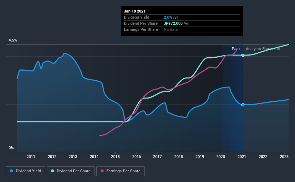
Task: Click the Analysts Forecasts section label
Action: [x=263, y=49]
